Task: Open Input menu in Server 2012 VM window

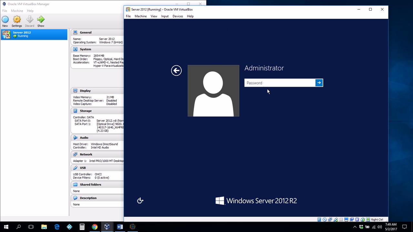Action: pos(165,16)
